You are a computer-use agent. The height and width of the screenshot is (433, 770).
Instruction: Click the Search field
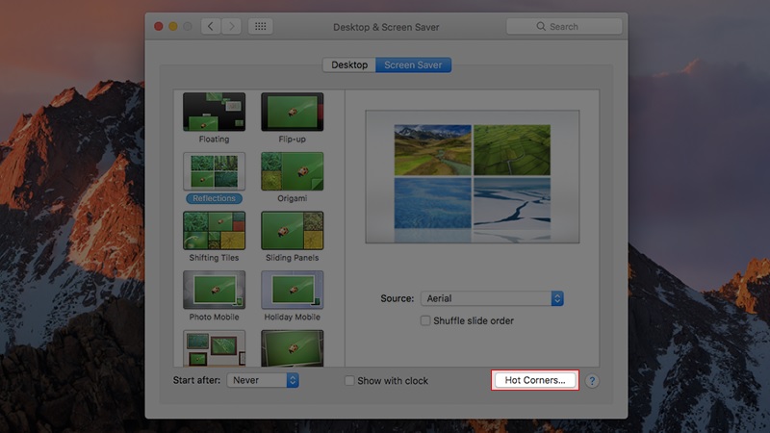tap(564, 27)
